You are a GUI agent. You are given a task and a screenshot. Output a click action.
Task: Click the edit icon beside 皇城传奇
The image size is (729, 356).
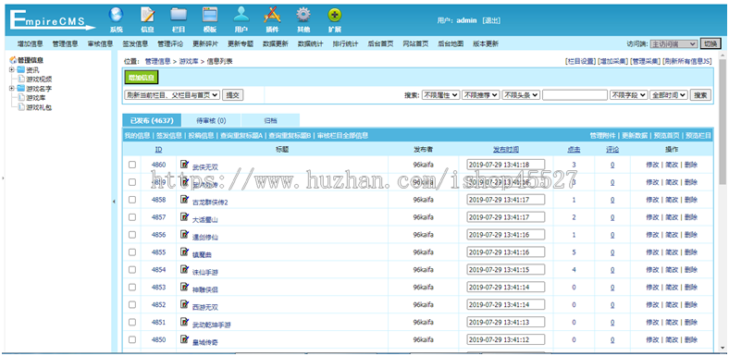pyautogui.click(x=185, y=339)
